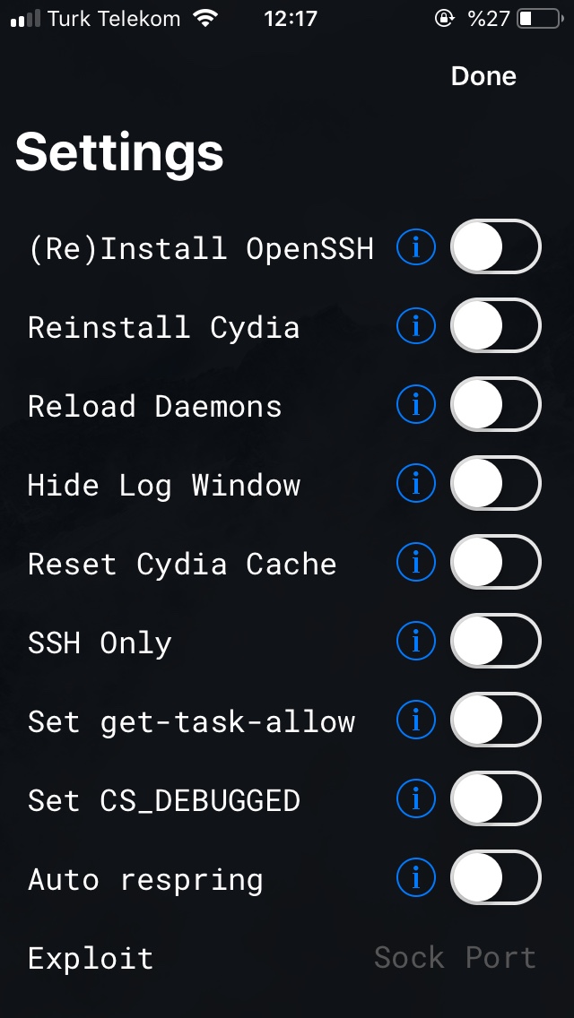Tap the battery indicator in status bar

tap(541, 18)
